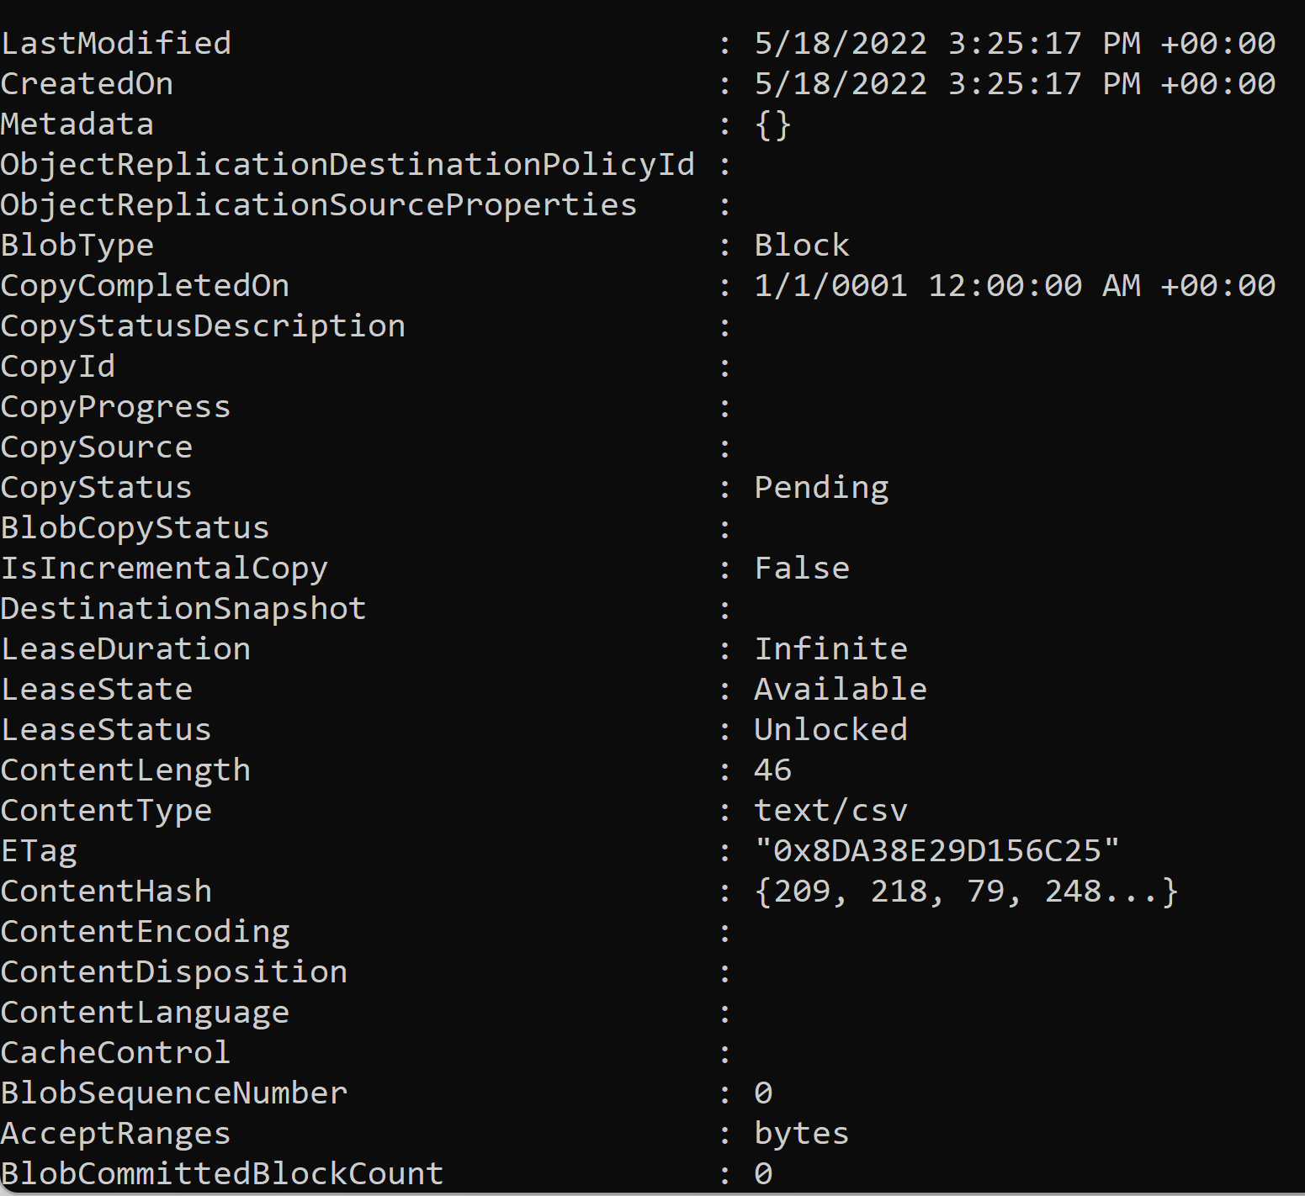Click the CreatedOn timestamp value
Image resolution: width=1305 pixels, height=1196 pixels.
[x=1015, y=84]
